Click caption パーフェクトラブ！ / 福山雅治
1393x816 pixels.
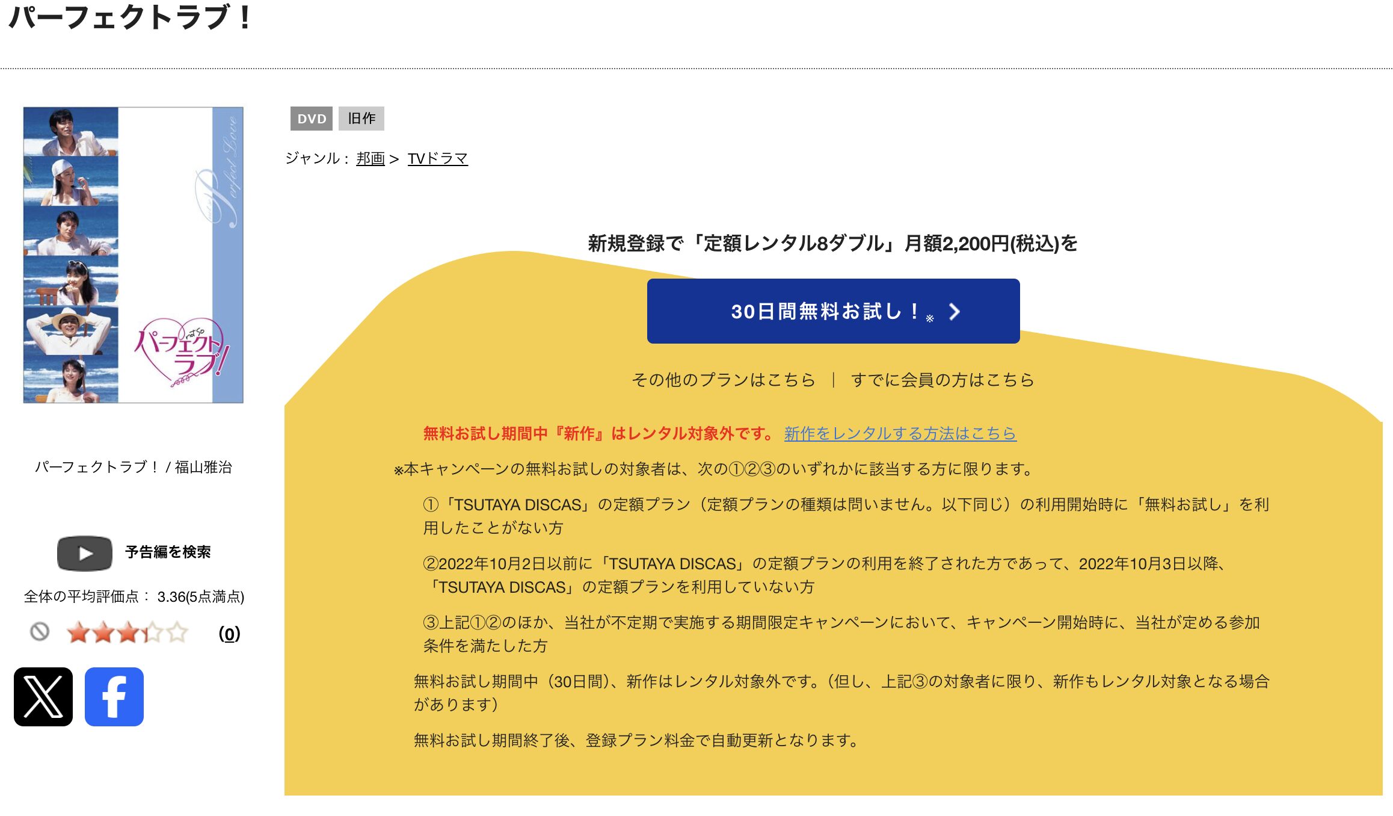point(134,467)
